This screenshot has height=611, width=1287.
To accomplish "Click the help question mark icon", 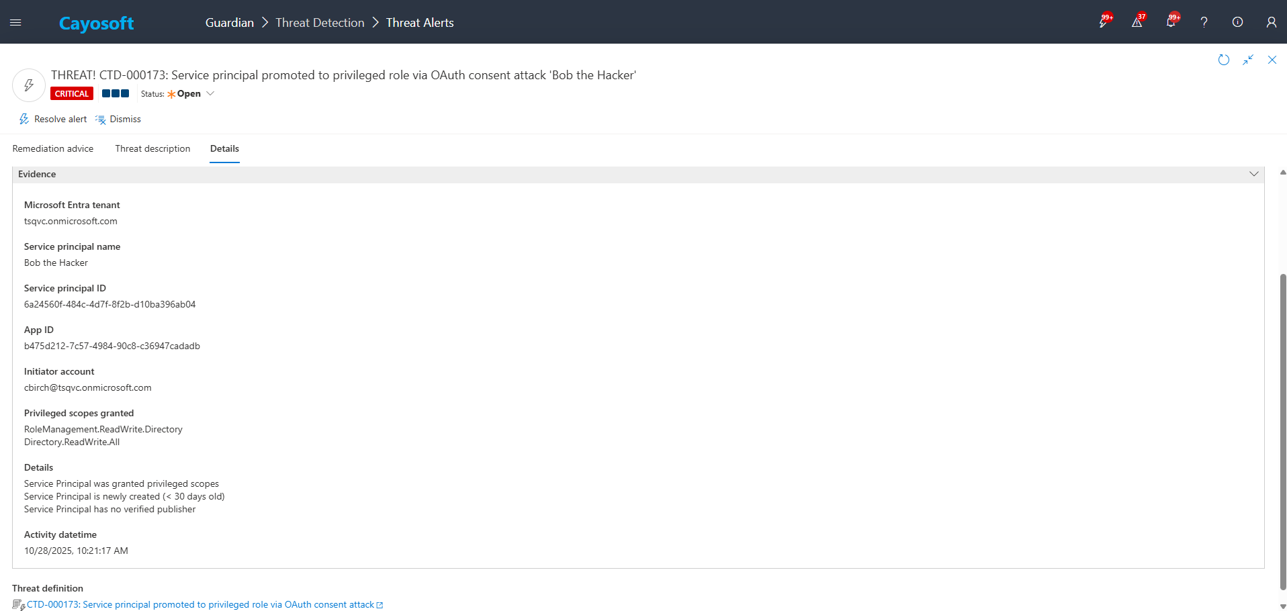I will [x=1204, y=22].
